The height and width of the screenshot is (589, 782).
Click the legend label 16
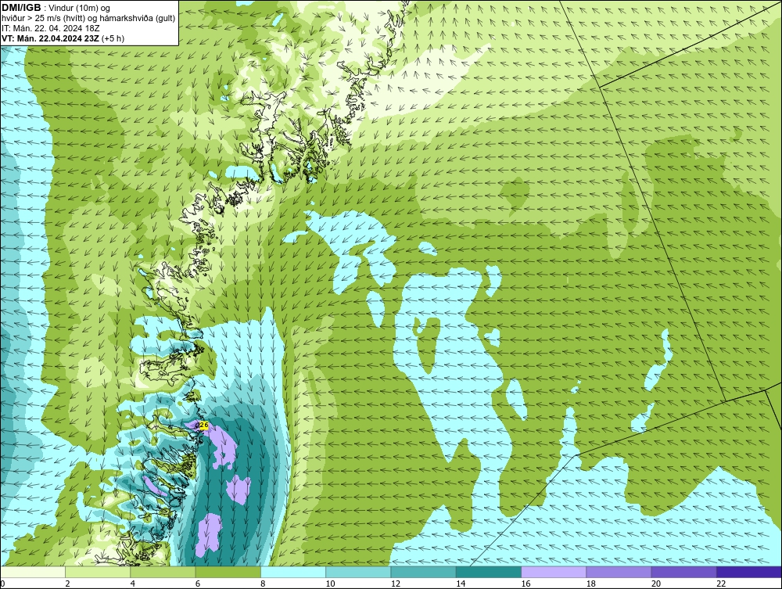click(526, 584)
